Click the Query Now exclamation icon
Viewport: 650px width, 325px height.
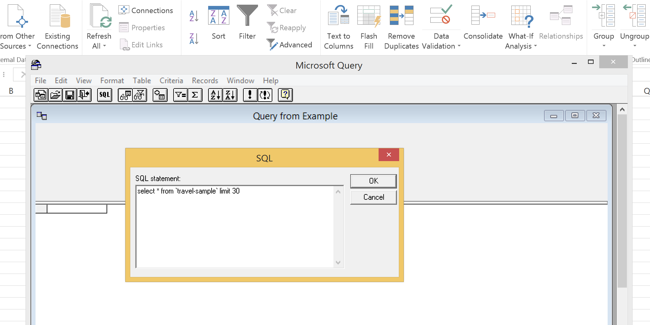[250, 95]
